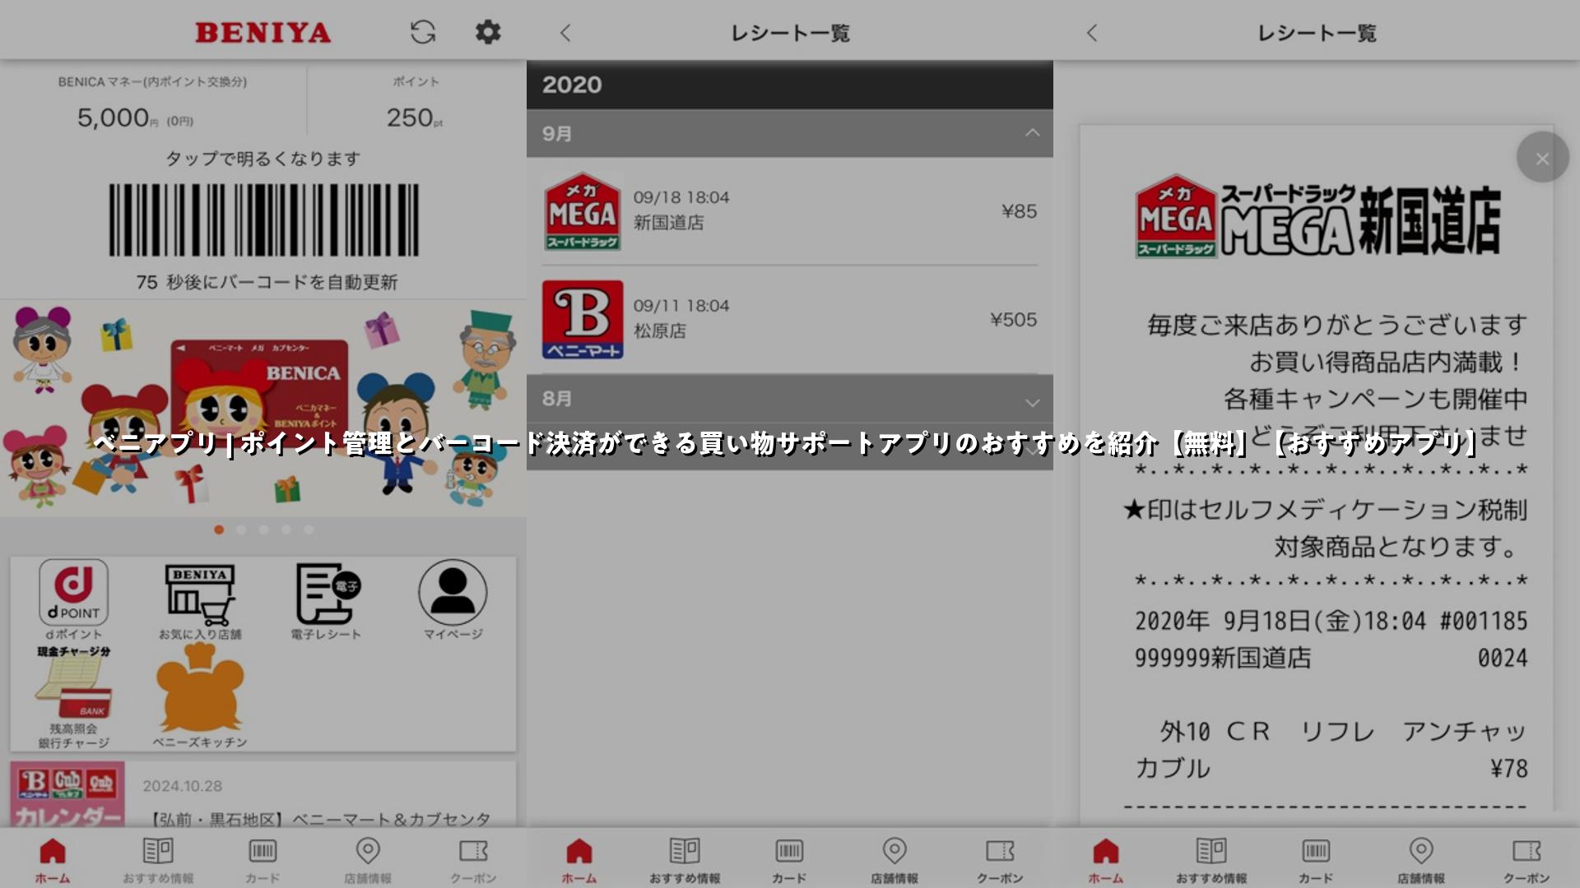Viewport: 1580px width, 888px height.
Task: Open news link 【弘前・黒石地区】ベニーマート&カブセンタ
Action: (319, 819)
